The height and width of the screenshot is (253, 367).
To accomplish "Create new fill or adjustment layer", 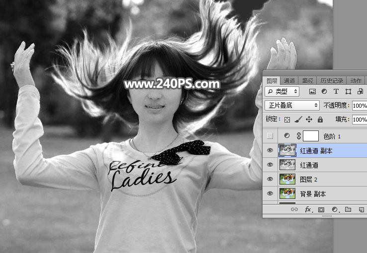I will pyautogui.click(x=335, y=209).
